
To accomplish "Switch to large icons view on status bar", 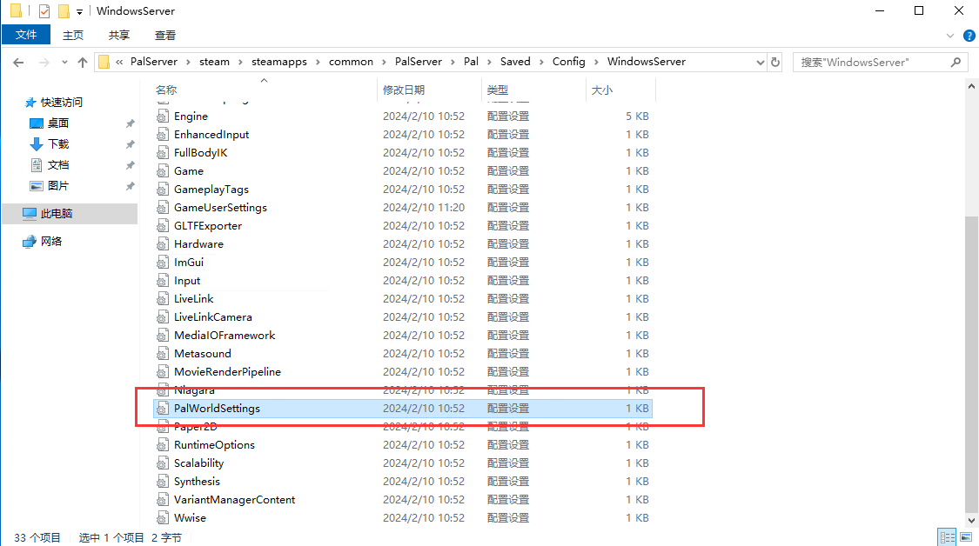I will (966, 537).
